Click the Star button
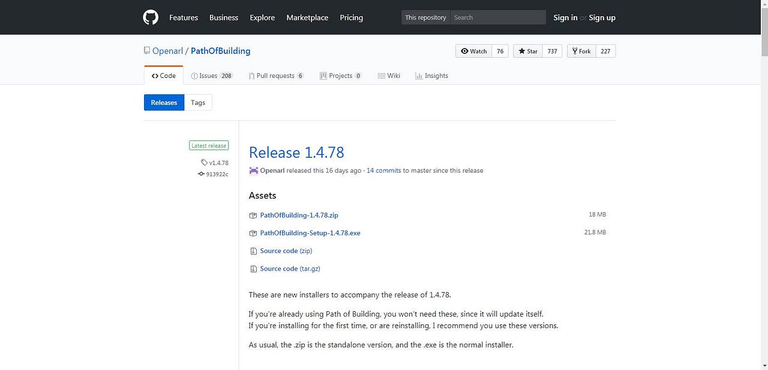768x370 pixels. (x=528, y=51)
